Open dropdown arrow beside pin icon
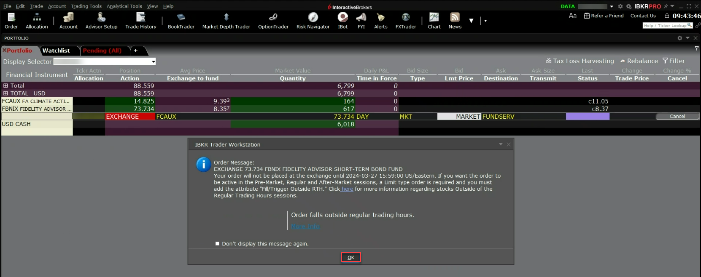 672,6
